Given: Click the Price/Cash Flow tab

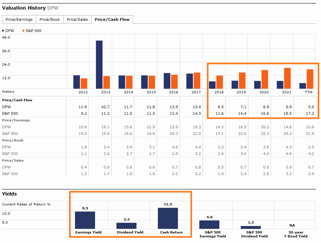Looking at the screenshot, I should pyautogui.click(x=112, y=19).
